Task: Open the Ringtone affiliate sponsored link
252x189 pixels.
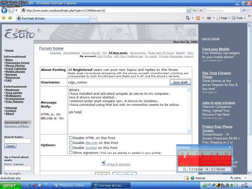Action: 17,126
